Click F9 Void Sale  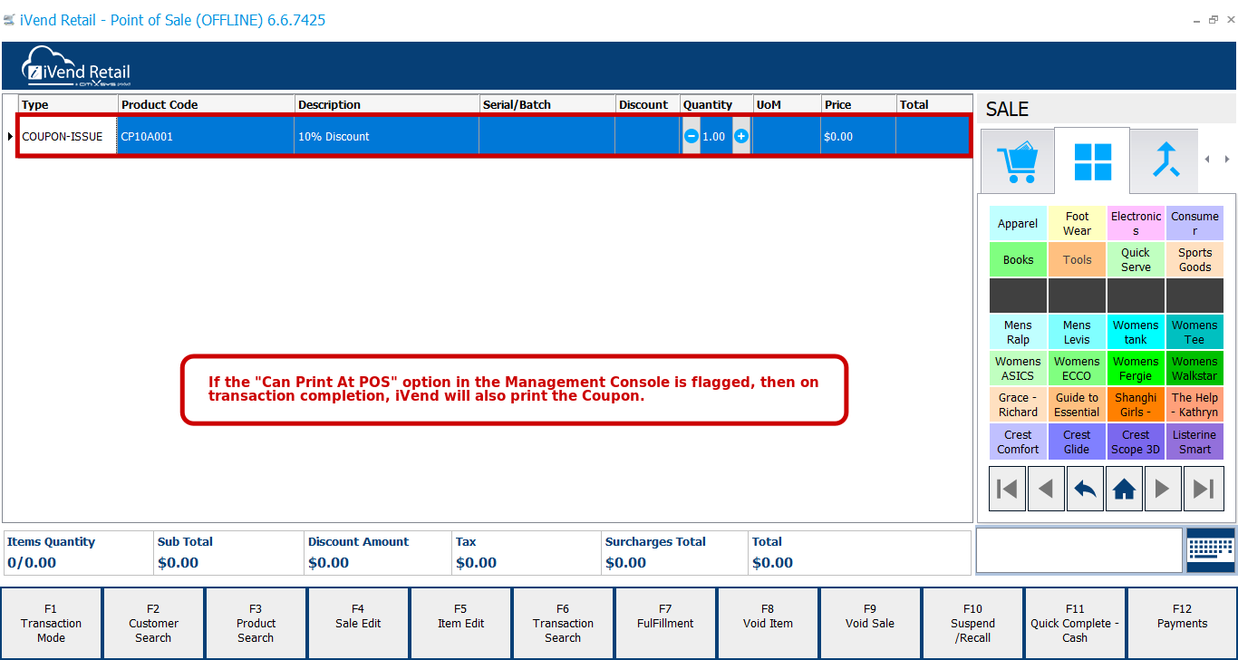point(870,623)
